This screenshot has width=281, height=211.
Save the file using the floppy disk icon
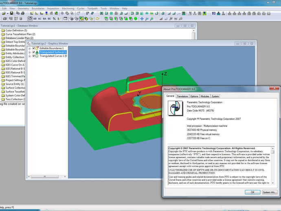[x=11, y=13]
